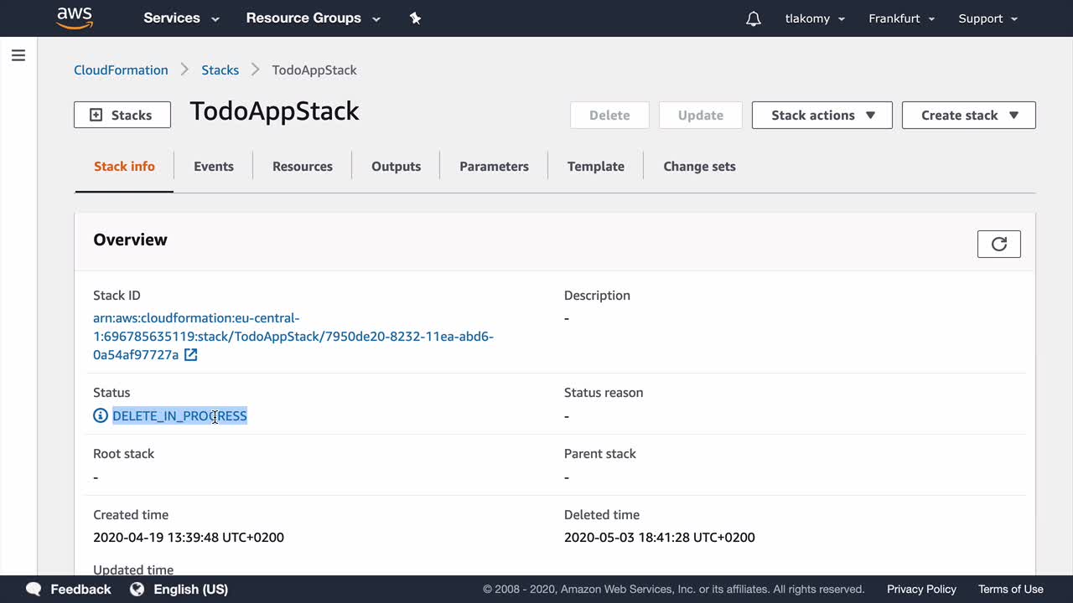Image resolution: width=1073 pixels, height=603 pixels.
Task: Open the notifications bell
Action: pos(753,18)
